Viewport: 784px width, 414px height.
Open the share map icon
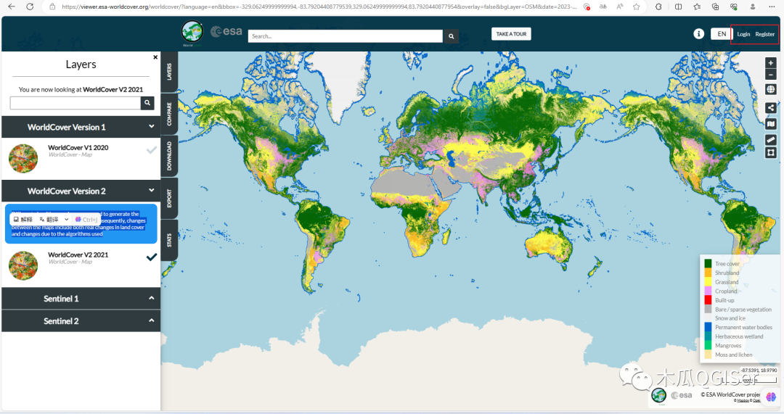coord(770,108)
